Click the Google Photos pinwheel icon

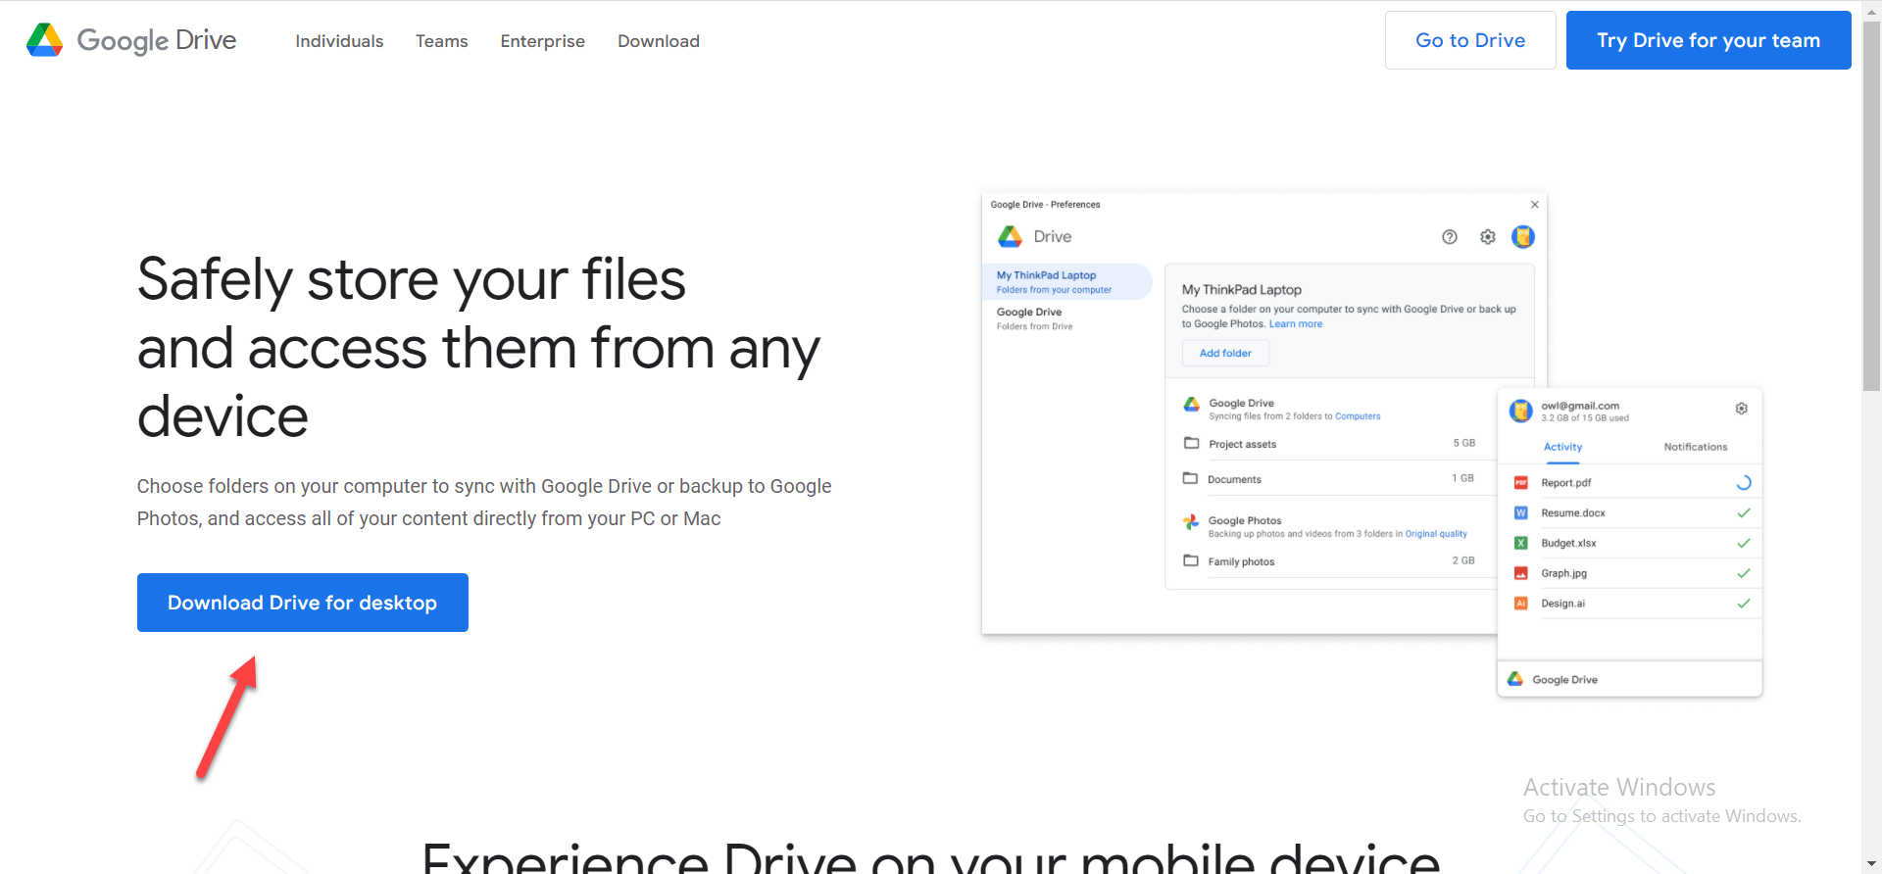click(1190, 522)
